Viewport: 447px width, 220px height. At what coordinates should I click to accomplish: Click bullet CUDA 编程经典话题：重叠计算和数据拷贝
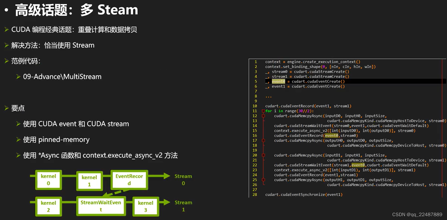point(74,30)
